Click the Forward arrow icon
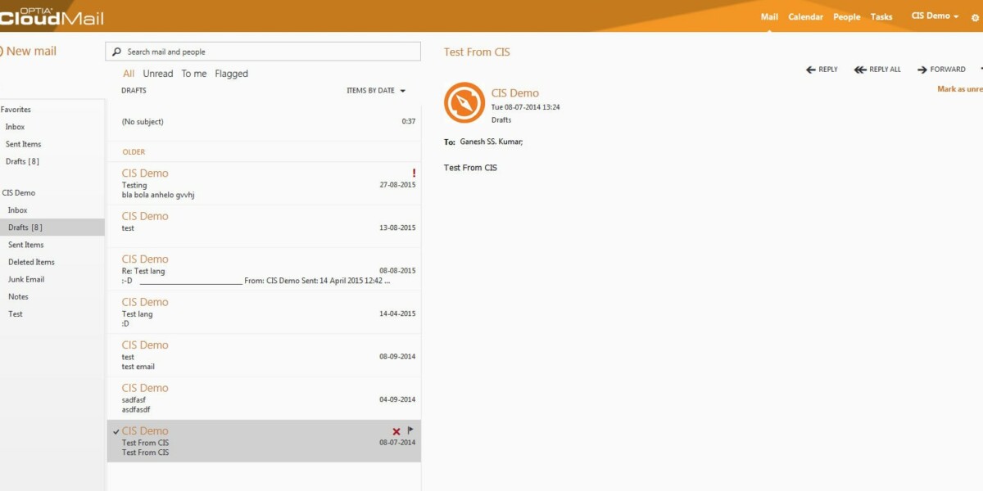Viewport: 983px width, 491px height. [x=923, y=70]
